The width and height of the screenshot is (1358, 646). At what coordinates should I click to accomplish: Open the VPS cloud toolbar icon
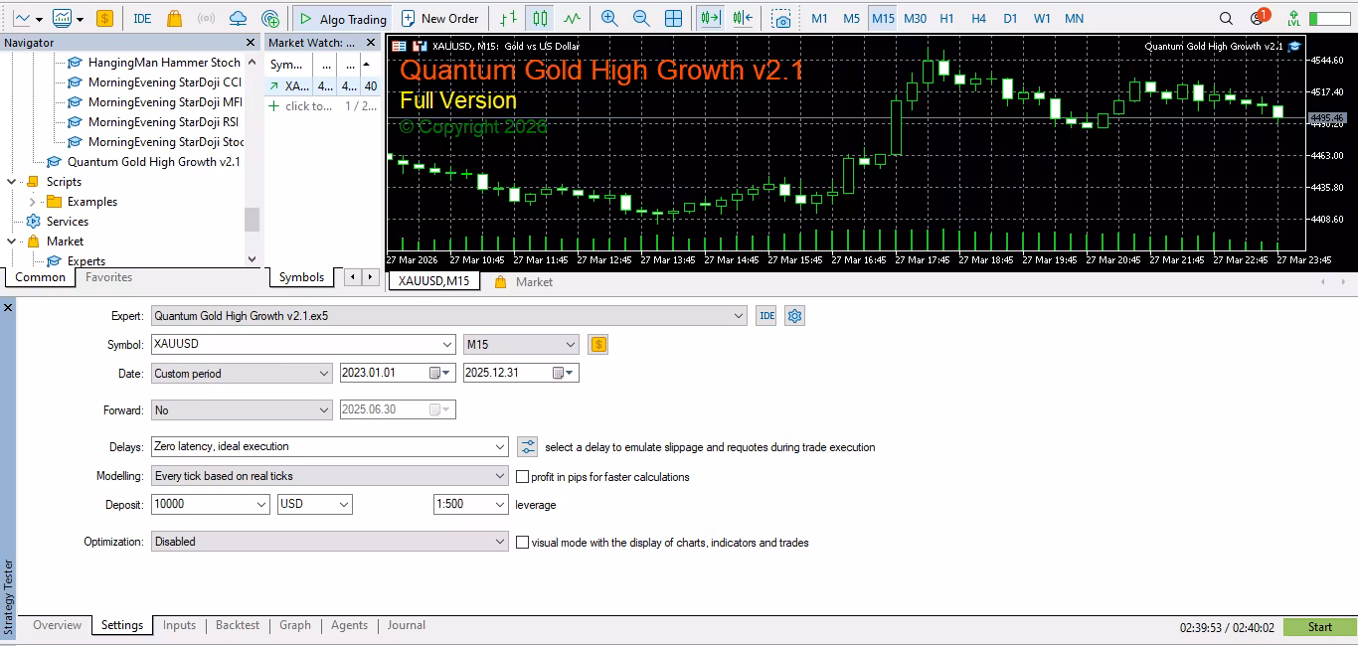tap(238, 18)
